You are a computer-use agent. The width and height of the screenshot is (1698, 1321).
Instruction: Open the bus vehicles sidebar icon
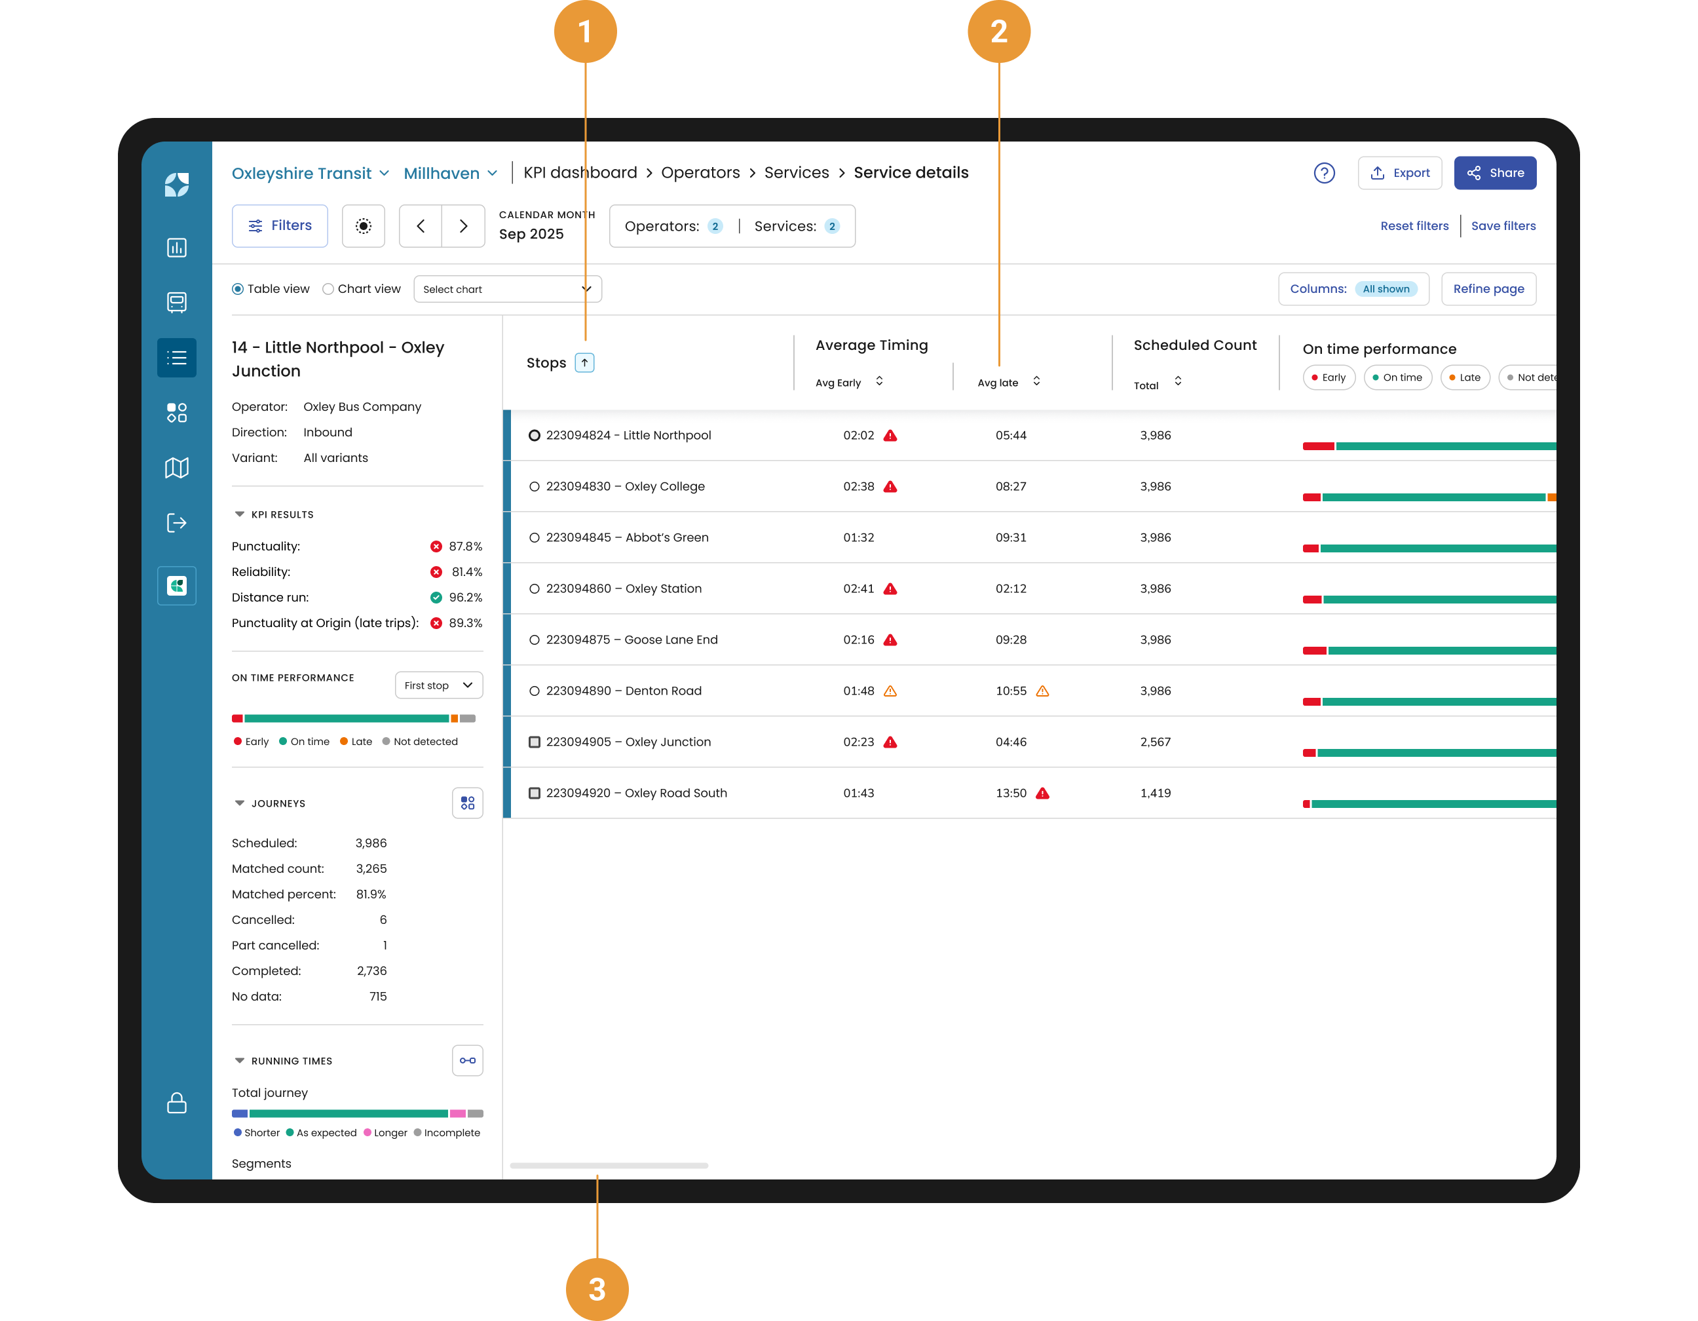(176, 303)
